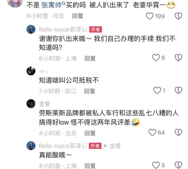The image size is (188, 169).
Task: Open 金爱's dark profile avatar
Action: click(x=31, y=104)
